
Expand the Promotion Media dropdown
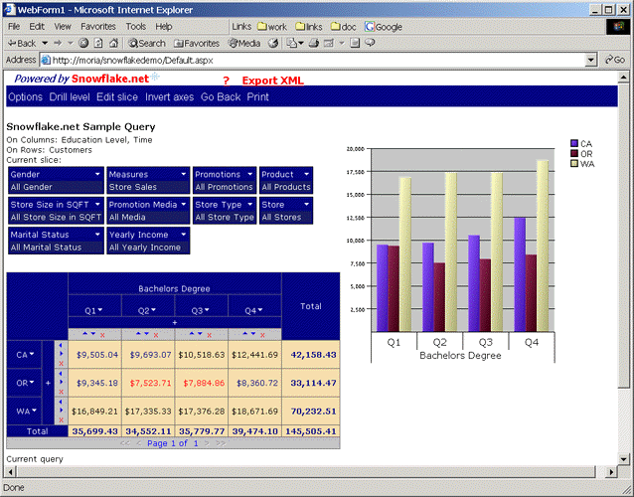183,205
